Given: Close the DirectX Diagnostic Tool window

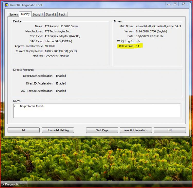Looking at the screenshot, I should click(x=184, y=4).
